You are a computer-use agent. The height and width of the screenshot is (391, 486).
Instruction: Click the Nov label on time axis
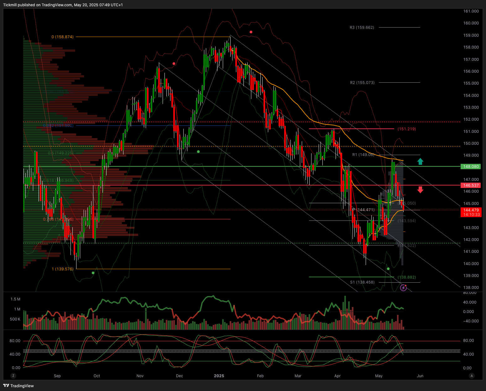140,376
